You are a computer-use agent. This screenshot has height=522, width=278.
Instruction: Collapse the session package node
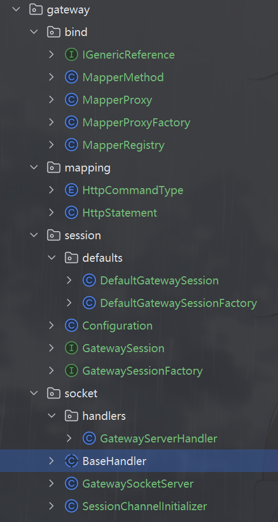34,235
